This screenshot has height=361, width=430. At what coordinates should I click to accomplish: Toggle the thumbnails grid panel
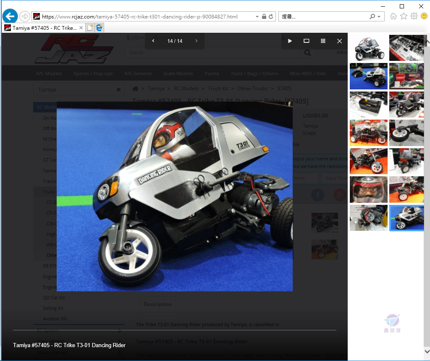pyautogui.click(x=323, y=41)
